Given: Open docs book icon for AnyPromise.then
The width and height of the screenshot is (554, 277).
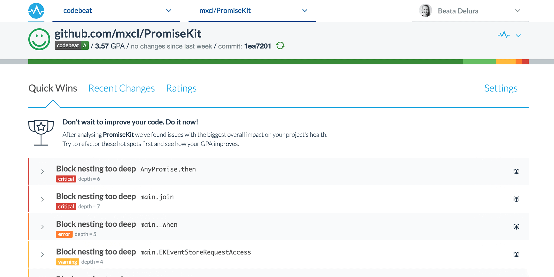Looking at the screenshot, I should pos(516,172).
